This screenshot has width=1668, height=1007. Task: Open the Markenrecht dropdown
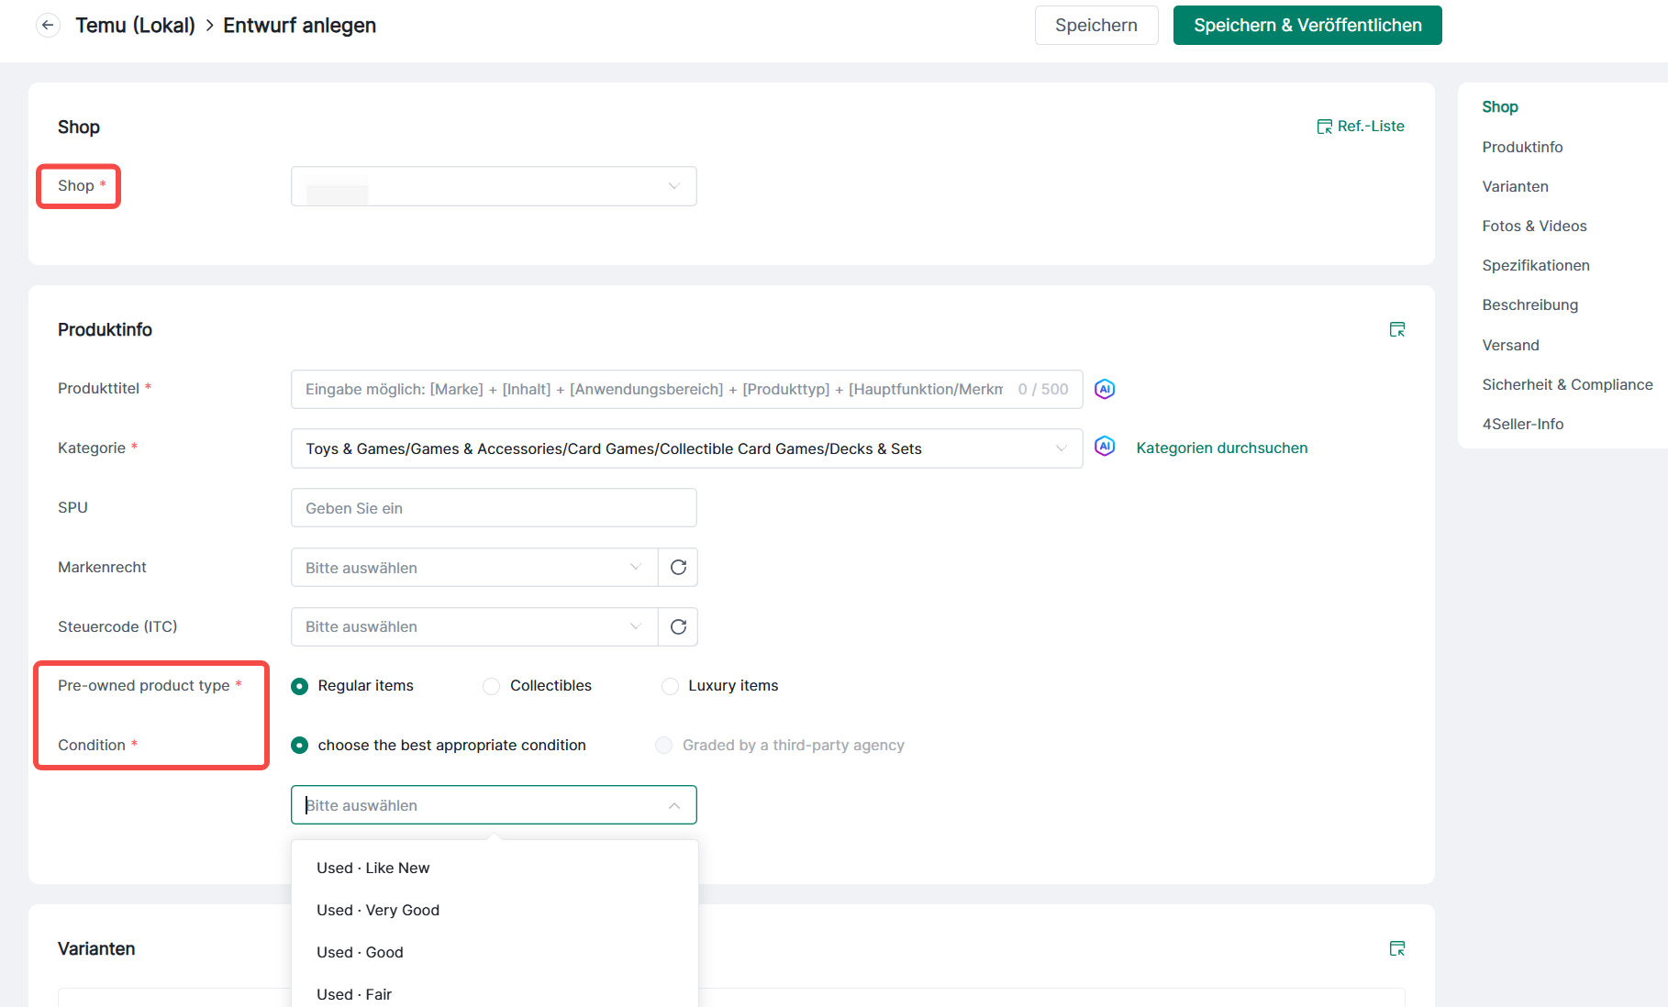click(474, 568)
